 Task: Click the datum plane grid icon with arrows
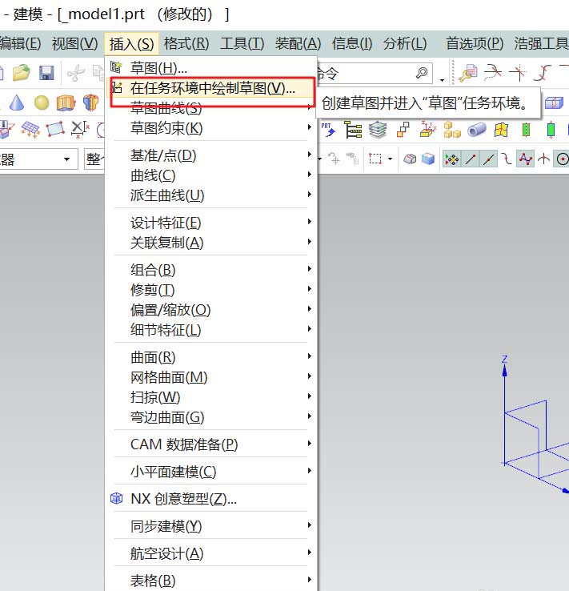coord(31,130)
